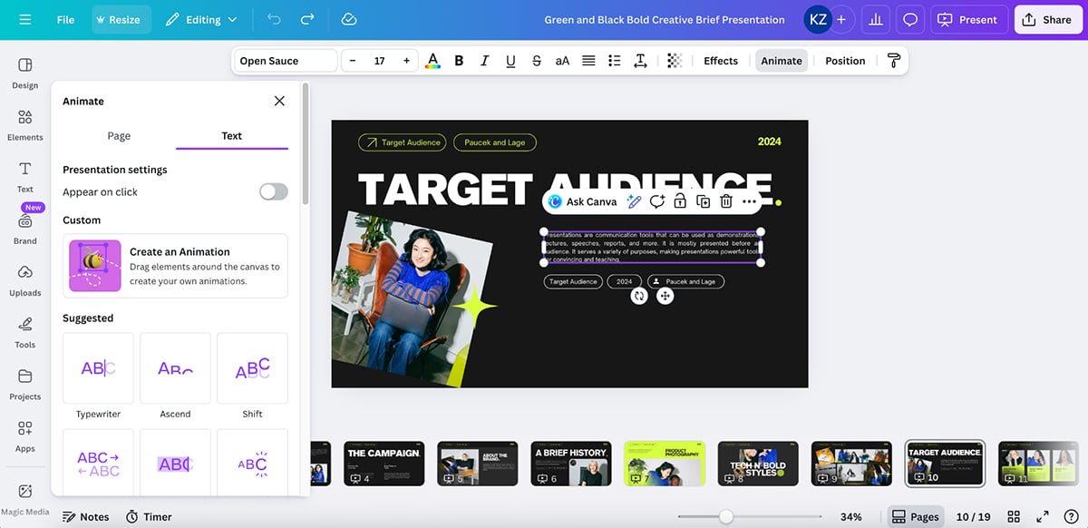This screenshot has height=528, width=1088.
Task: Switch to the Page tab in Animate panel
Action: coord(118,135)
